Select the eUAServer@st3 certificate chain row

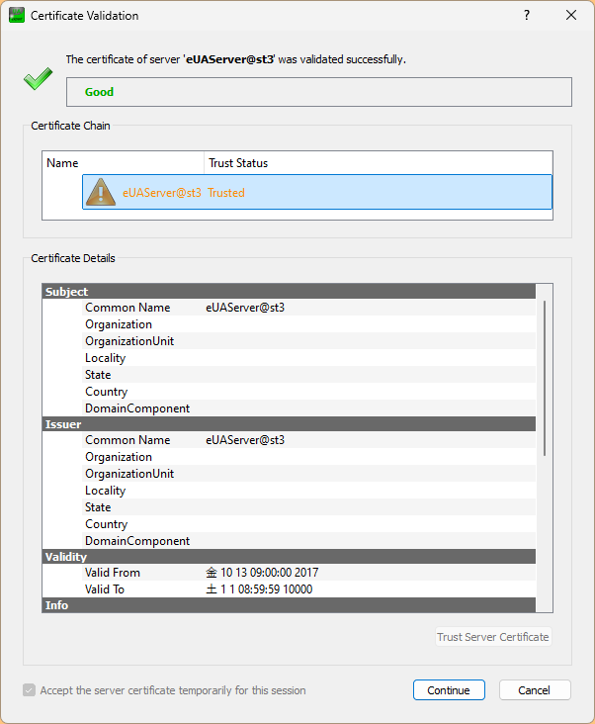tap(316, 192)
